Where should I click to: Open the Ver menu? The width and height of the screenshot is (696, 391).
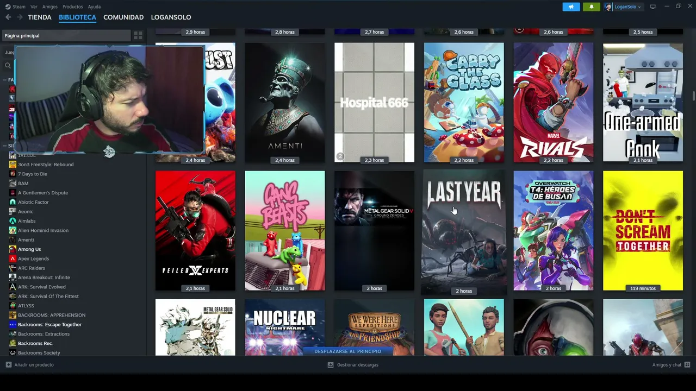(x=34, y=7)
